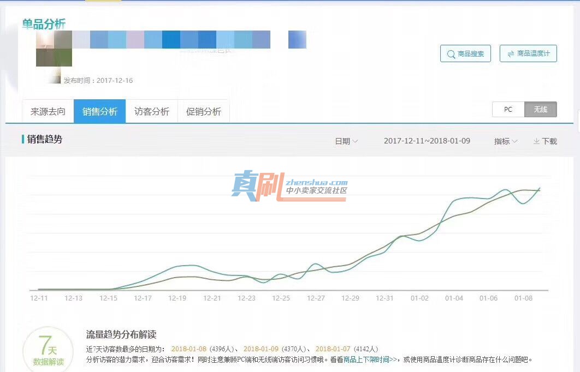Image resolution: width=580 pixels, height=372 pixels.
Task: Click the 商品搜索 button
Action: click(465, 53)
